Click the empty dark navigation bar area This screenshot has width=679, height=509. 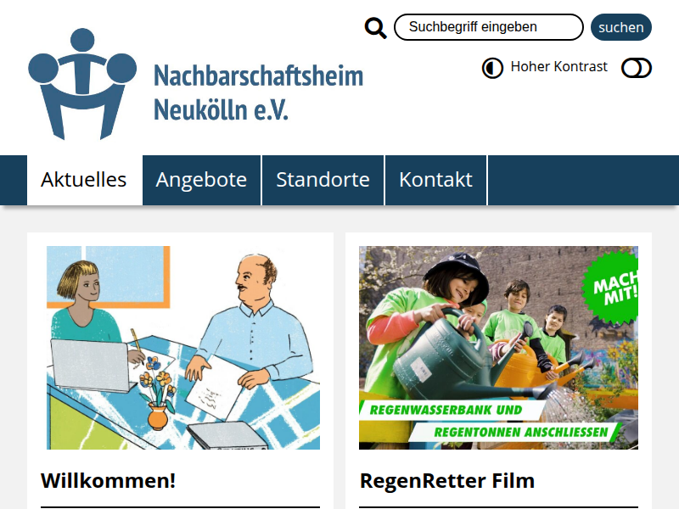pyautogui.click(x=583, y=180)
